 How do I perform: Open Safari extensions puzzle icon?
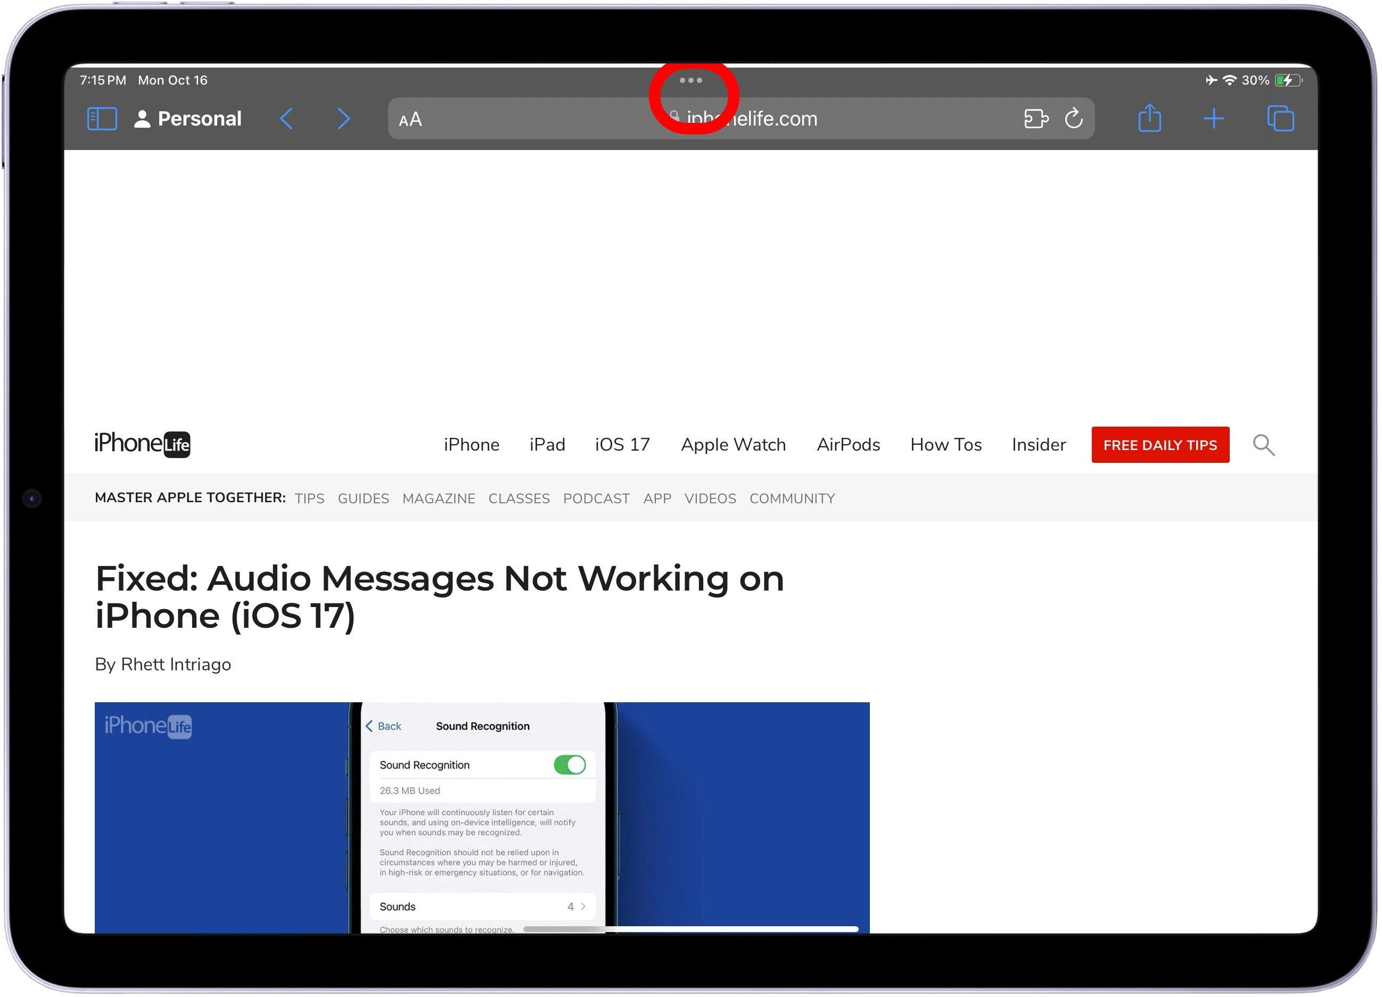coord(1036,119)
